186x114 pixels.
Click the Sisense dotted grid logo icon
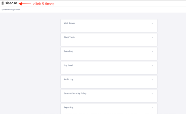3,3
